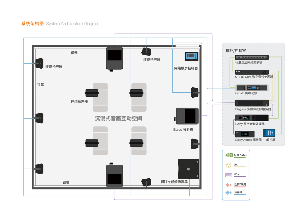Click the 系统架构图 title

coord(33,24)
